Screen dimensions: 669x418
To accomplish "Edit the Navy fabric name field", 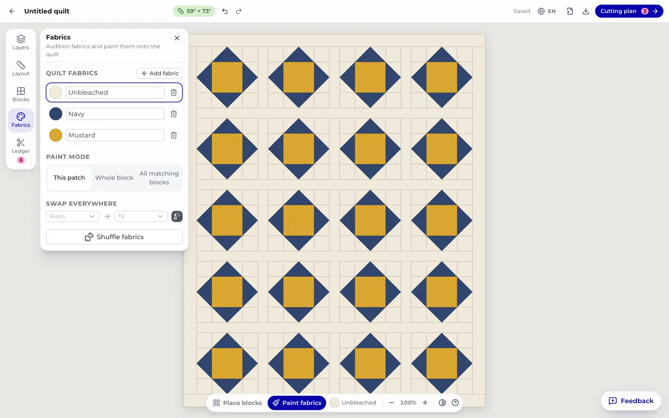I will click(x=115, y=114).
